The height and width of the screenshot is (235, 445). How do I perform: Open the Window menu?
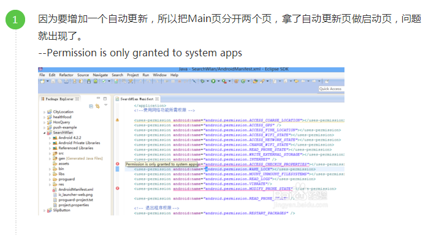click(x=159, y=75)
